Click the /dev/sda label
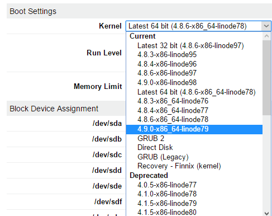The height and width of the screenshot is (216, 272). 107,124
